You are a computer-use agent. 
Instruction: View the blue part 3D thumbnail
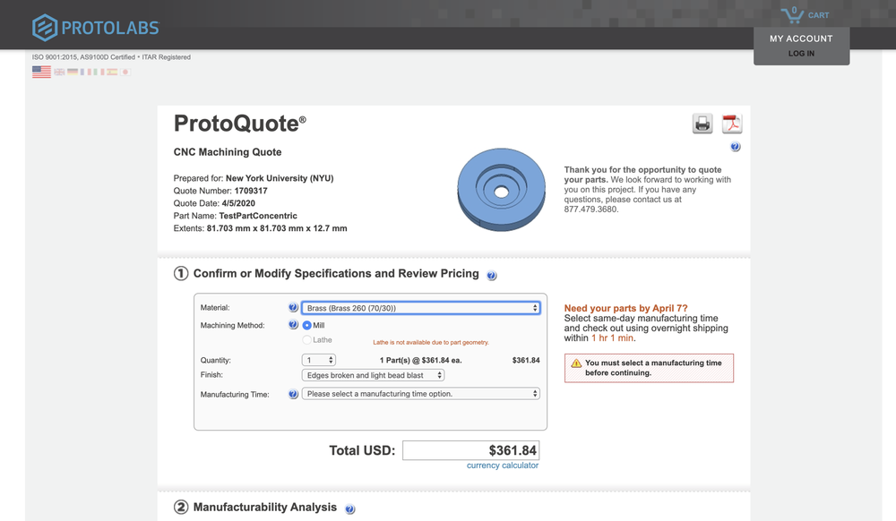pos(501,190)
